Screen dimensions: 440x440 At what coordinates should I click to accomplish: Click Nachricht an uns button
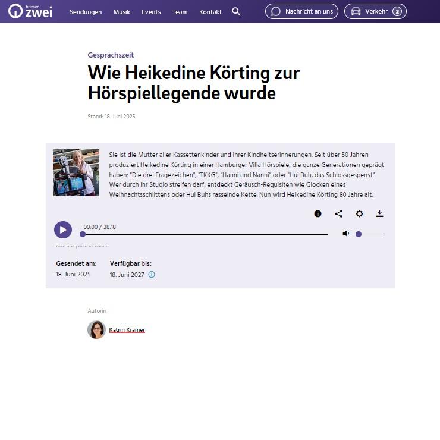pyautogui.click(x=301, y=11)
